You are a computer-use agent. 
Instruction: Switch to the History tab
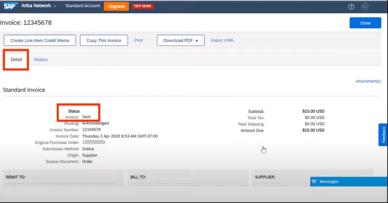point(41,59)
